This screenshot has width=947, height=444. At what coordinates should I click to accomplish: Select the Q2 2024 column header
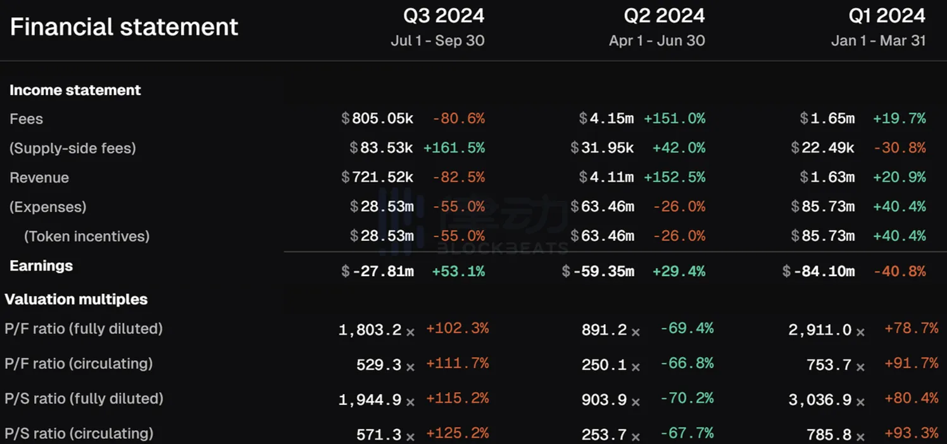[x=664, y=15]
